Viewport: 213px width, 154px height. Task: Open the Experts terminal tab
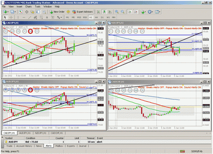click(x=71, y=146)
